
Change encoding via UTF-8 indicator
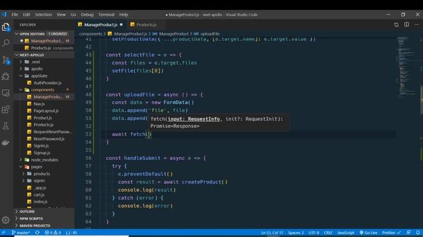314,232
